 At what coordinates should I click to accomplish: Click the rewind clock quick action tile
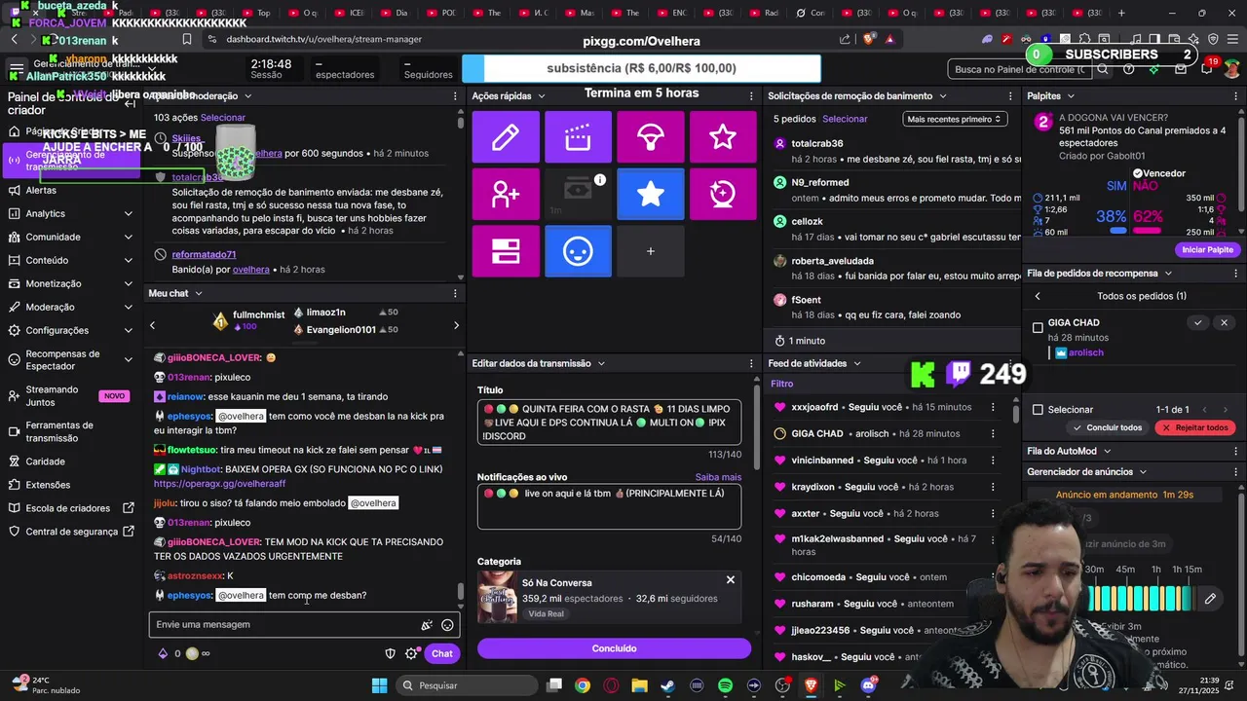[723, 194]
